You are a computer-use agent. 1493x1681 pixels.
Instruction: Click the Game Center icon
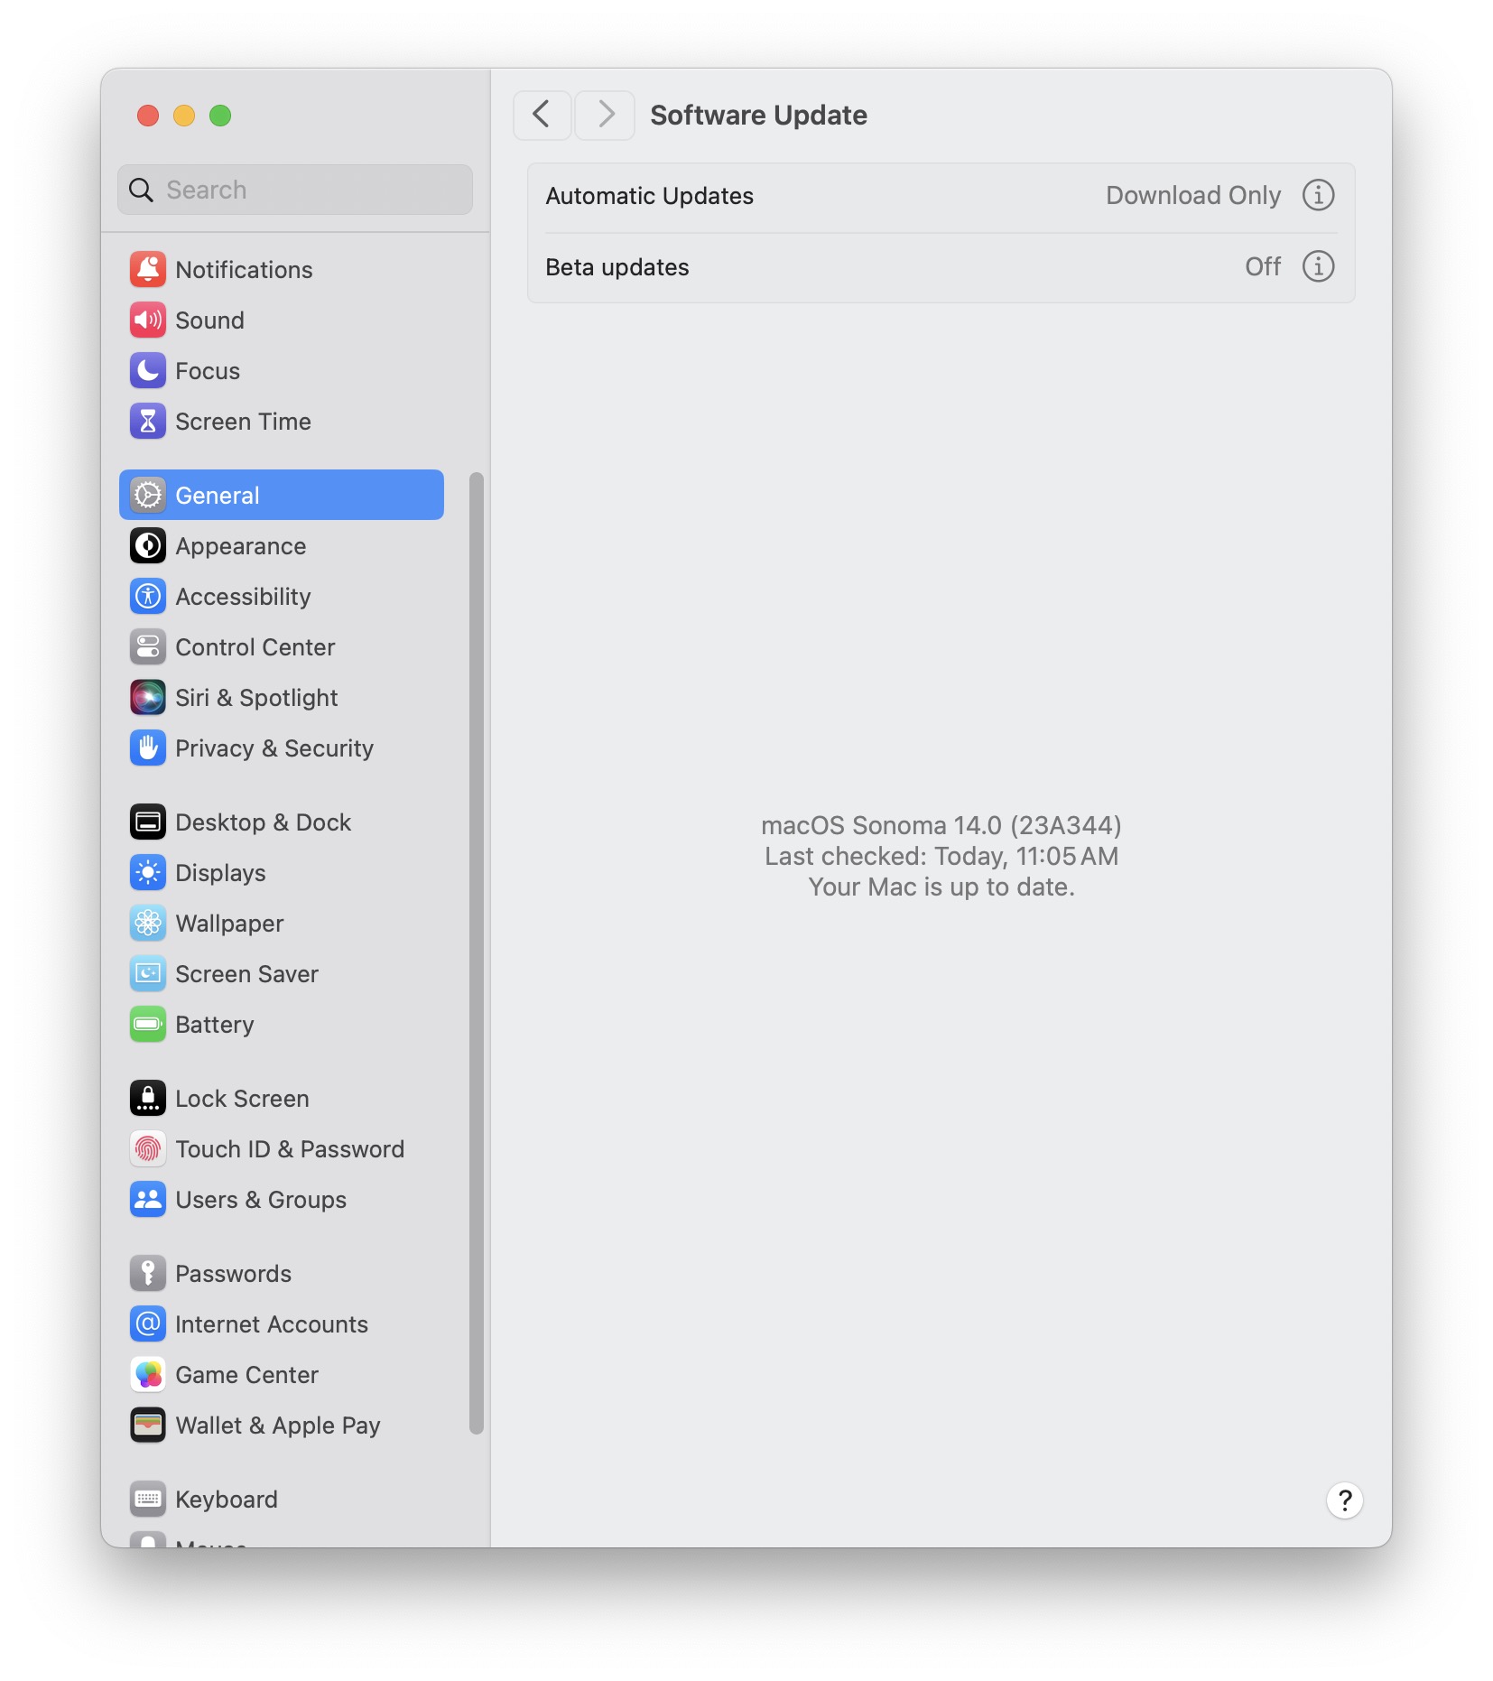coord(148,1374)
